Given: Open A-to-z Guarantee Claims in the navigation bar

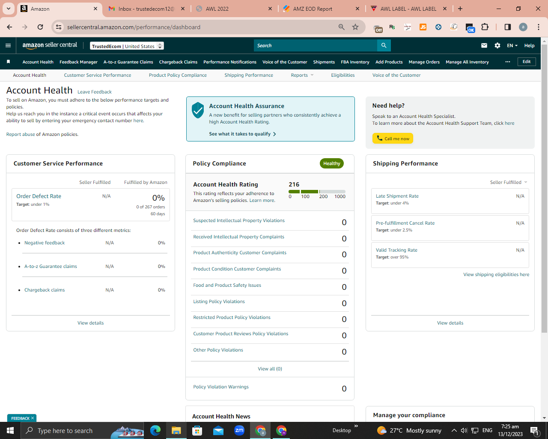Looking at the screenshot, I should pyautogui.click(x=128, y=62).
